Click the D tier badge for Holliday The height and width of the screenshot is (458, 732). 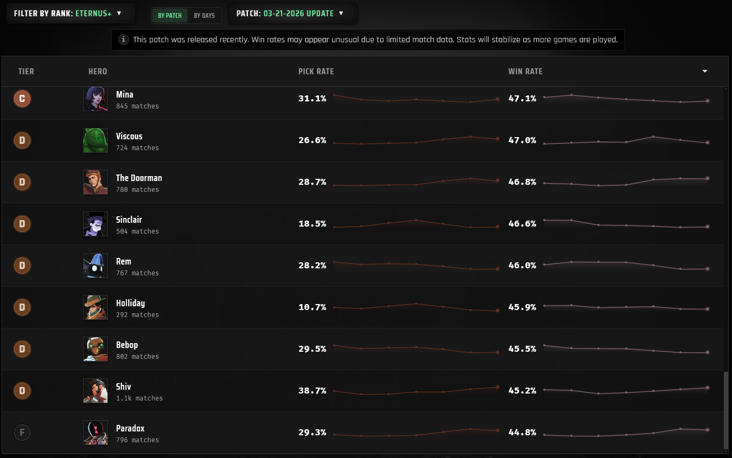coord(22,307)
